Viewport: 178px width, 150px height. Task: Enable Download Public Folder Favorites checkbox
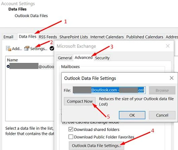pos(71,137)
